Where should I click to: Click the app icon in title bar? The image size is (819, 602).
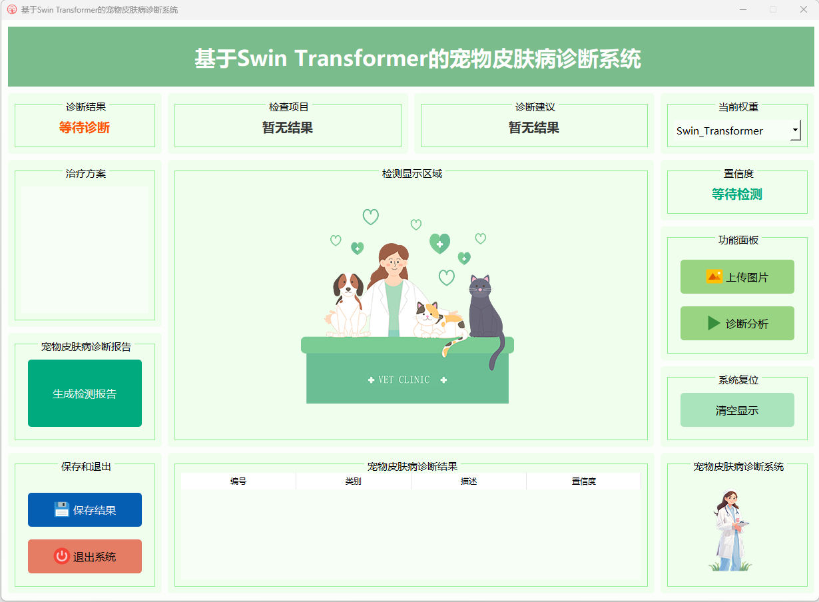click(11, 10)
